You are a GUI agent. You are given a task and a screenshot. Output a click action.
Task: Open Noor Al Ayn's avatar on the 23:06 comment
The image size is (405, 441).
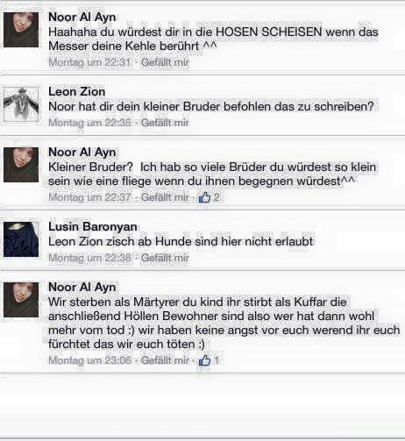(x=21, y=300)
